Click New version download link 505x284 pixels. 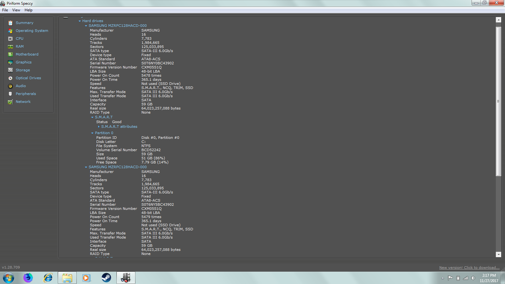point(469,268)
